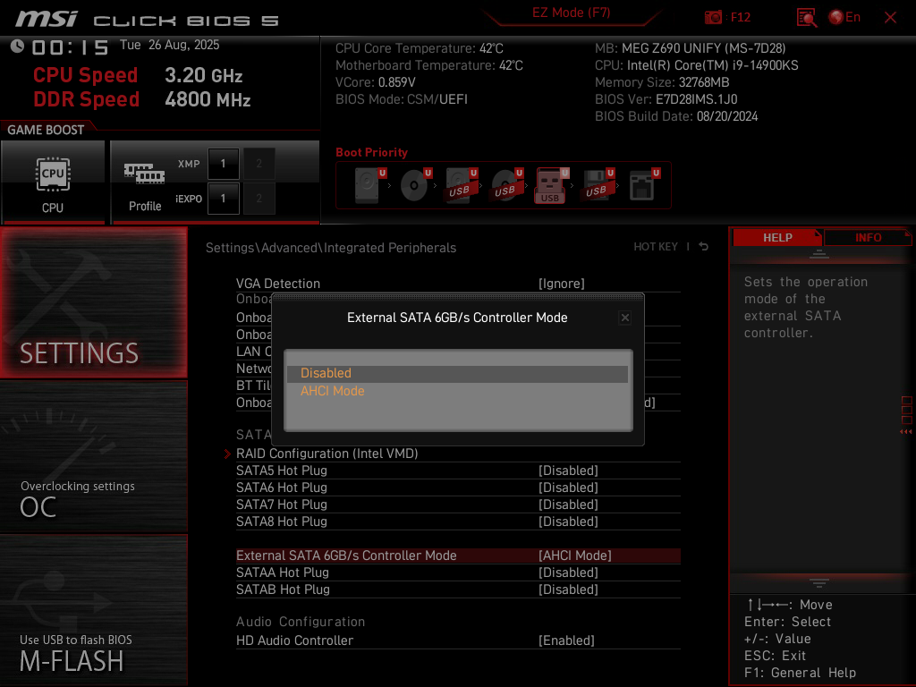The height and width of the screenshot is (687, 916).
Task: Open the M-FLASH section
Action: 93,610
